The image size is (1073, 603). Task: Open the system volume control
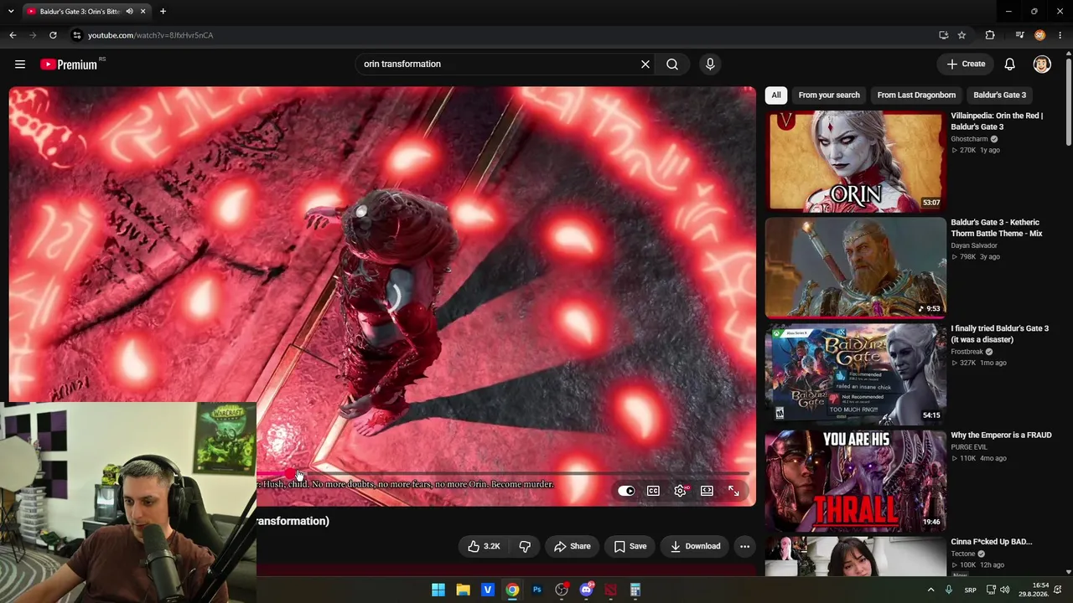click(1004, 590)
